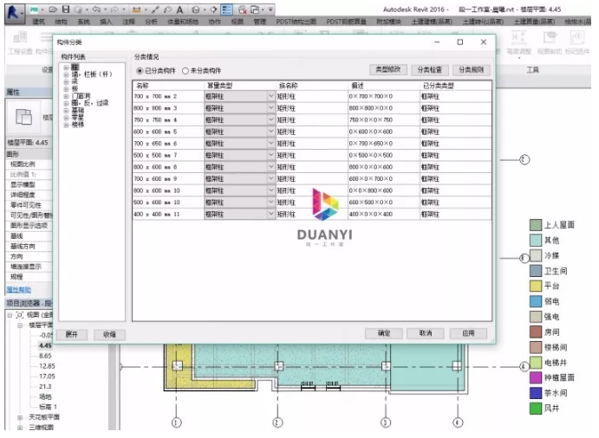Screen dimensions: 599x438
Task: Open 算量类型 dropdown for 600 x 600 mm 5
Action: pos(270,132)
